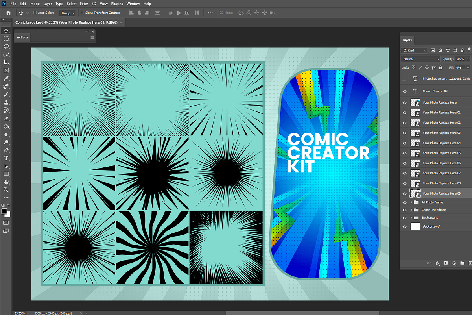Lock transparent pixels in Layers panel
The image size is (472, 315).
click(413, 67)
